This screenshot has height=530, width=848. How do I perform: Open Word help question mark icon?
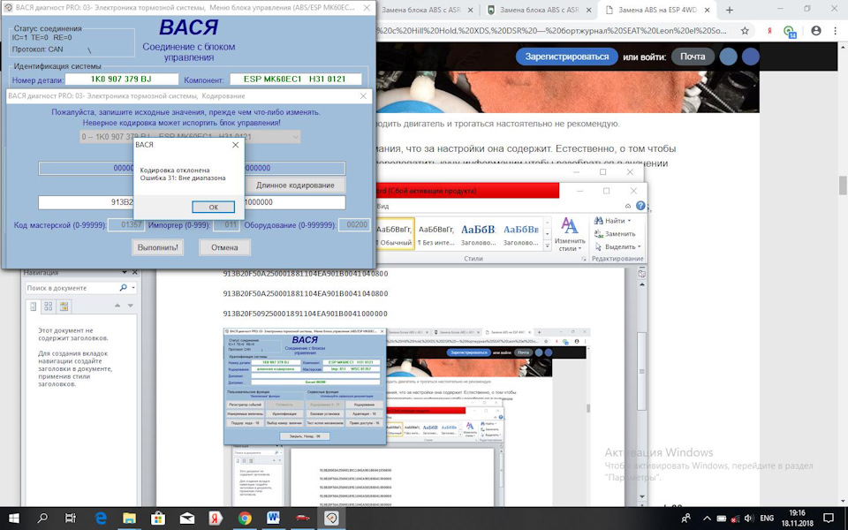(x=640, y=206)
